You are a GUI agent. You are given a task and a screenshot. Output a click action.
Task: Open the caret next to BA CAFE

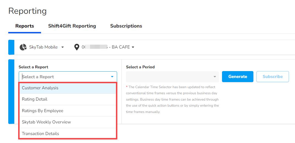point(133,47)
